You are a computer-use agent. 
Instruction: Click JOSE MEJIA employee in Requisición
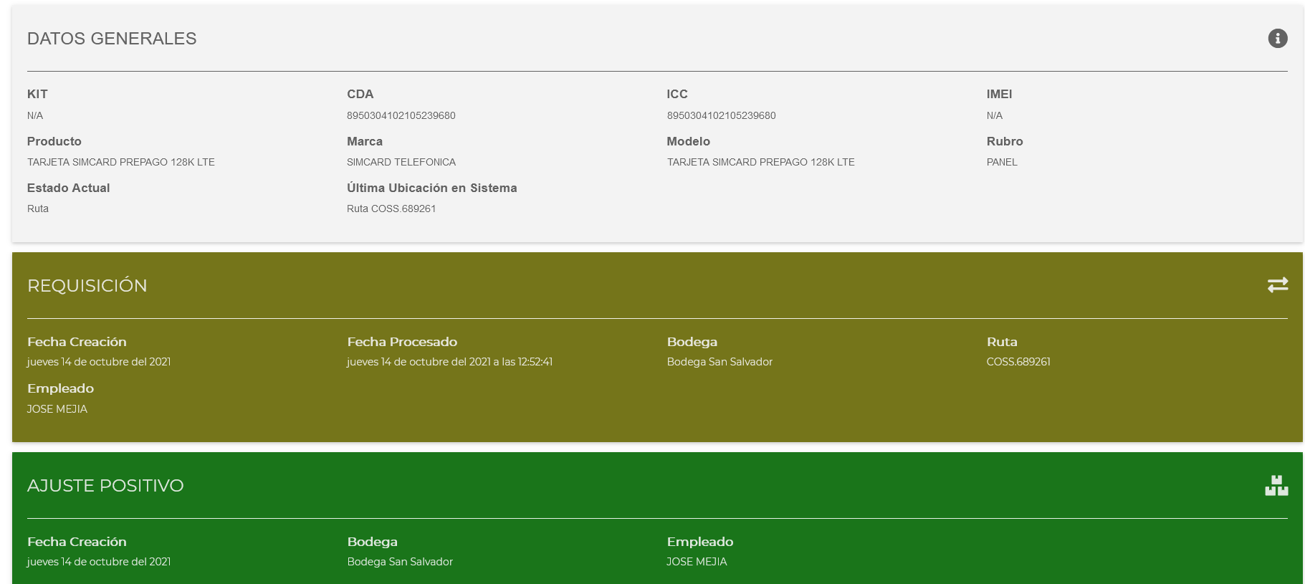[57, 409]
